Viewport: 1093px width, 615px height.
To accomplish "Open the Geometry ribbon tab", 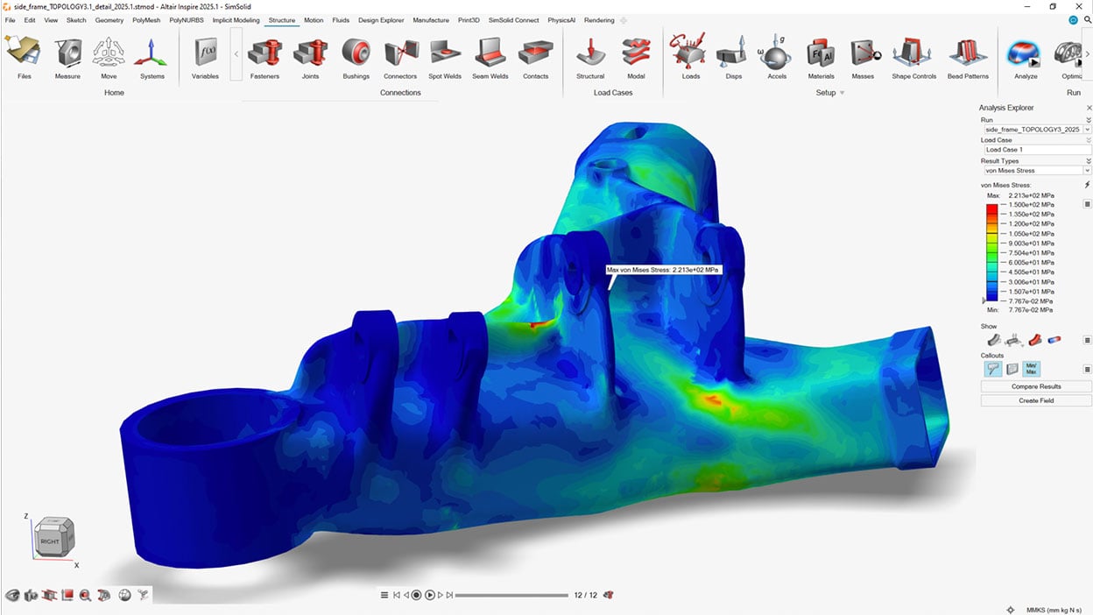I will pos(109,20).
